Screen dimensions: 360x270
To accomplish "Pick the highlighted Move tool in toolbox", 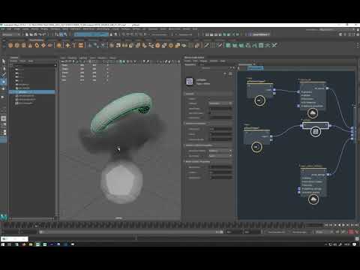I will coord(4,82).
